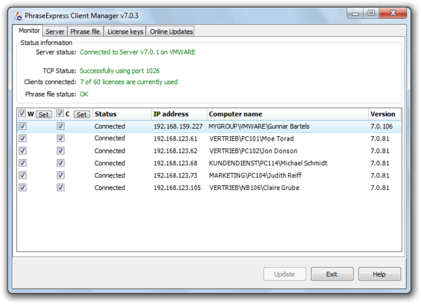Click the Exit button
This screenshot has height=304, width=421.
point(332,274)
